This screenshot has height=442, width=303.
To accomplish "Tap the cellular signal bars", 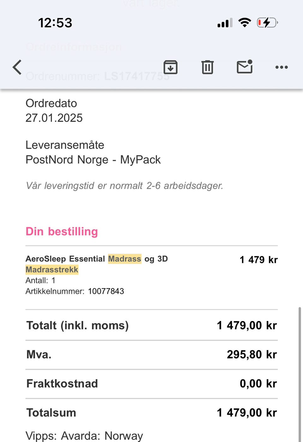I will click(225, 23).
